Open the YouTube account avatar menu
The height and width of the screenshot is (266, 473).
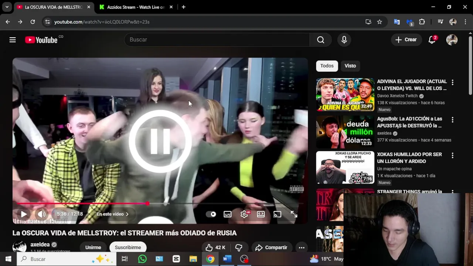pos(452,40)
